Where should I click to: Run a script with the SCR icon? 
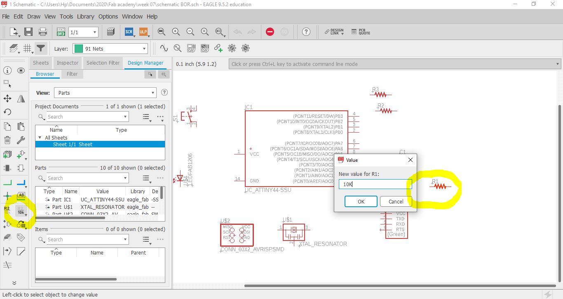click(129, 32)
